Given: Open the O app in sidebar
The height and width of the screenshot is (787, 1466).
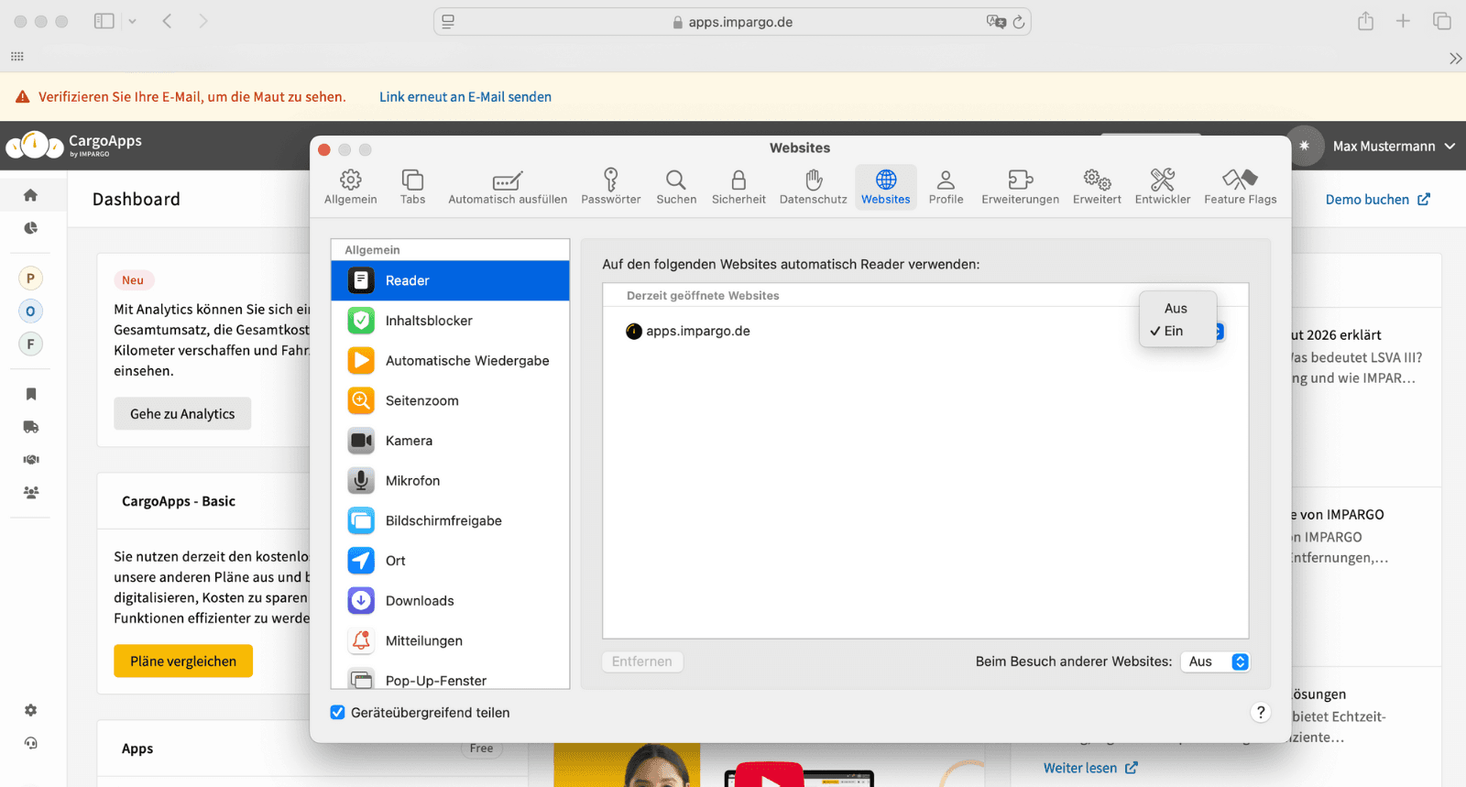Looking at the screenshot, I should pos(30,312).
